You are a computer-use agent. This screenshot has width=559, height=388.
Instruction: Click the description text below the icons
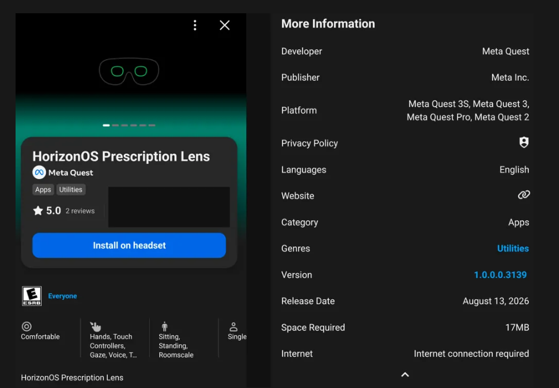click(x=72, y=378)
